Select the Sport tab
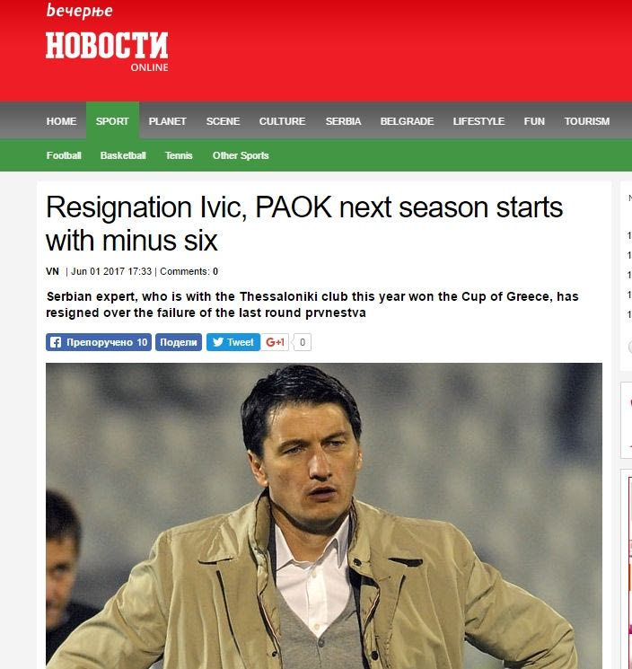 [x=112, y=121]
